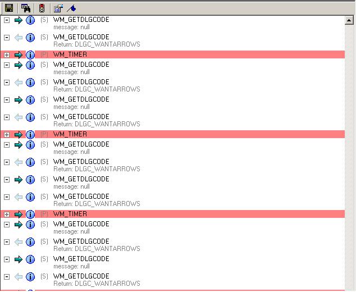Select topmost WM_GETDLGCODE message text

[81, 20]
